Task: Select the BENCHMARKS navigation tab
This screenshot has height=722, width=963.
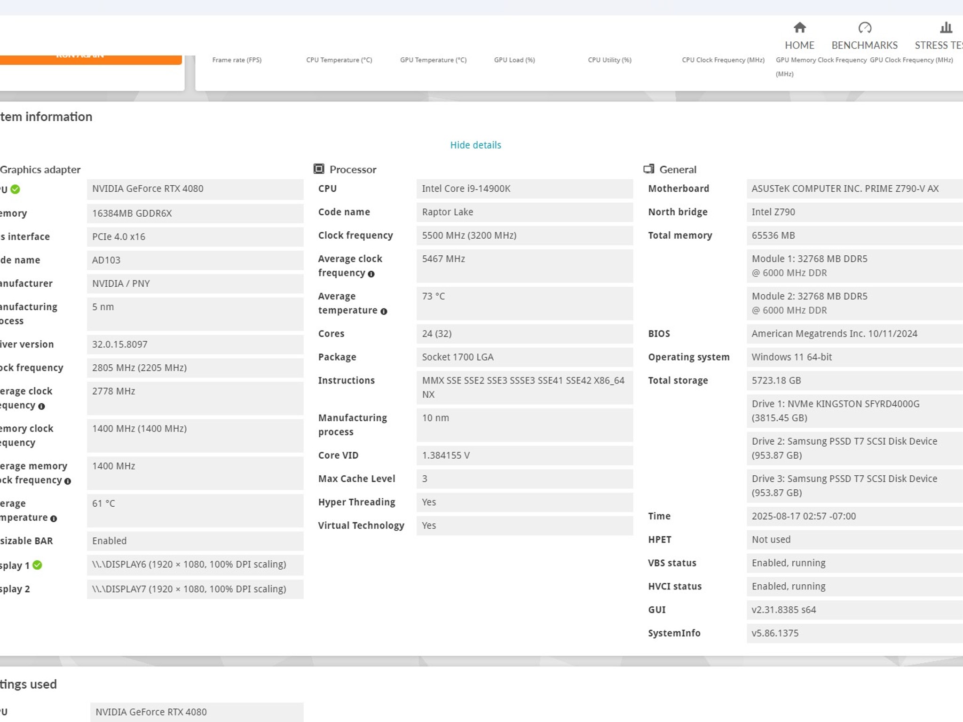Action: click(x=864, y=45)
